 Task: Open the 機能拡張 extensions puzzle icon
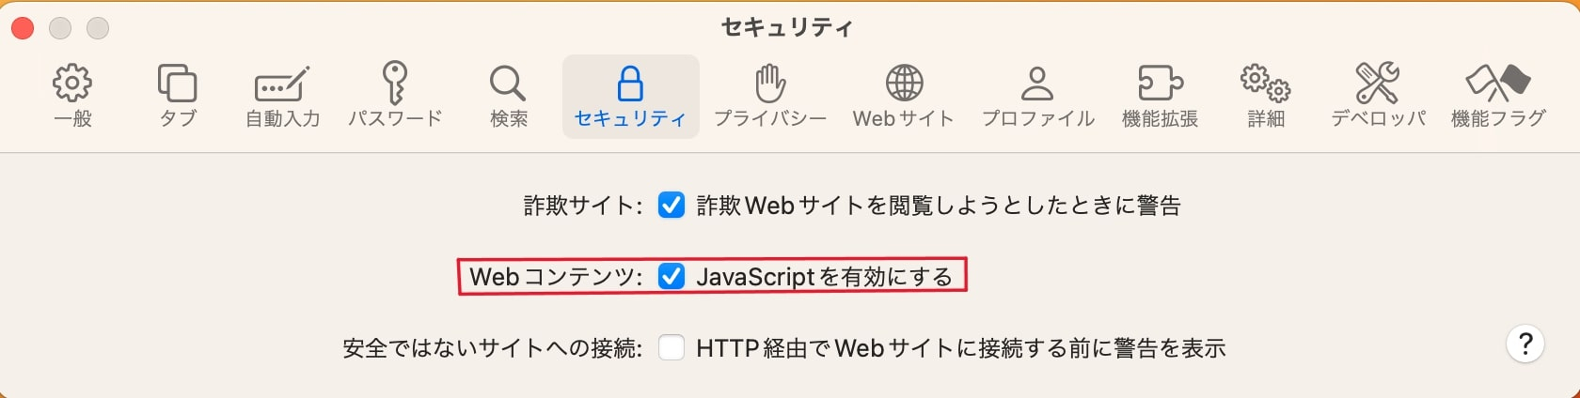(1160, 84)
